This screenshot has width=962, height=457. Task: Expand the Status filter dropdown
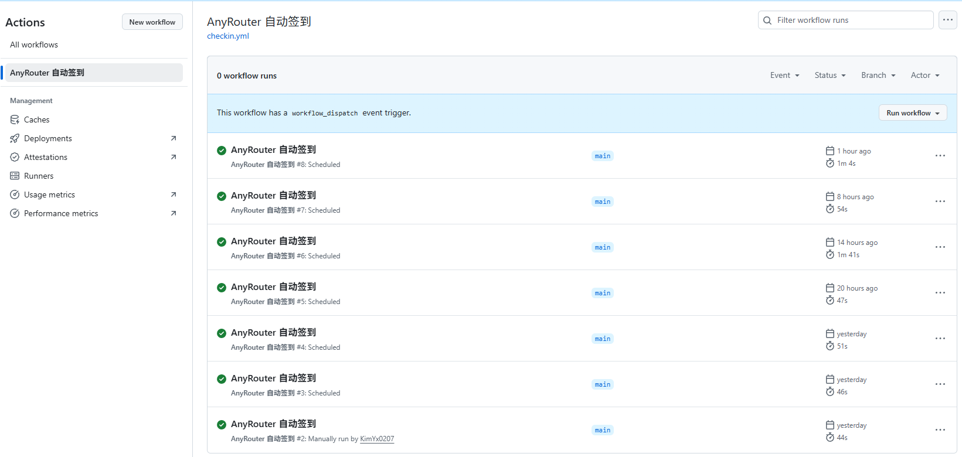tap(830, 76)
